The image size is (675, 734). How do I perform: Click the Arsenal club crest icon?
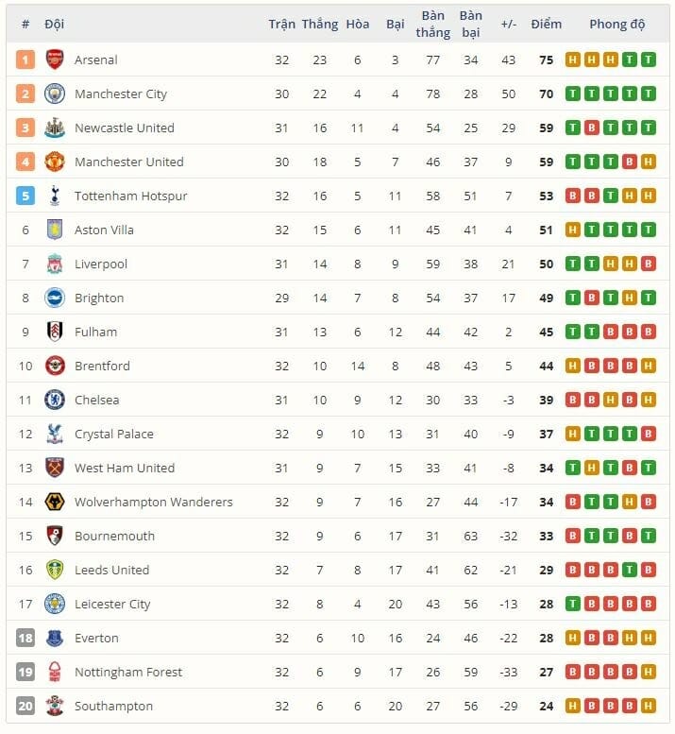click(x=55, y=60)
